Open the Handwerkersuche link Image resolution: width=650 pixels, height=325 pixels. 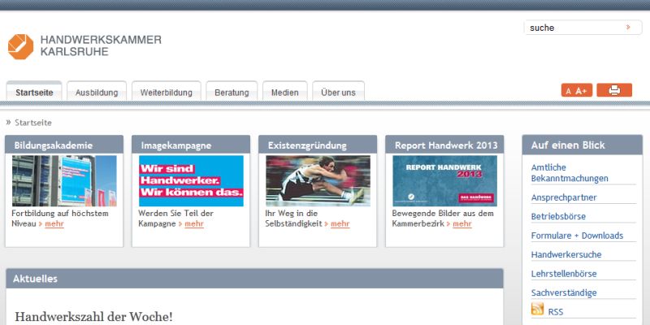[x=566, y=254]
